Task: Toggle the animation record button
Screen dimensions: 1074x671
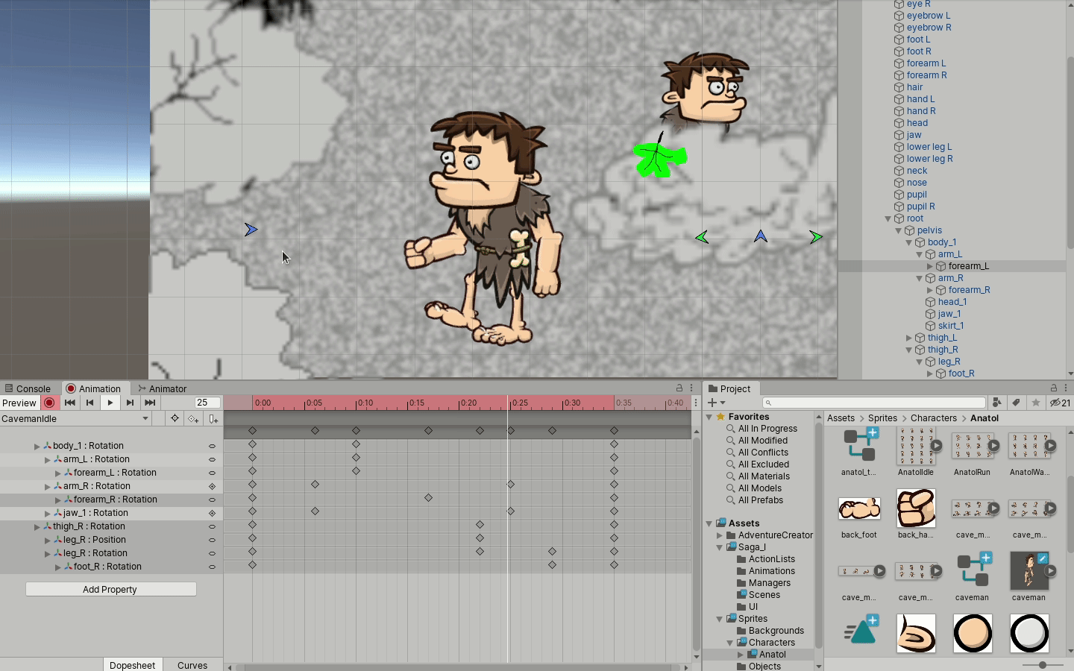Action: [49, 403]
